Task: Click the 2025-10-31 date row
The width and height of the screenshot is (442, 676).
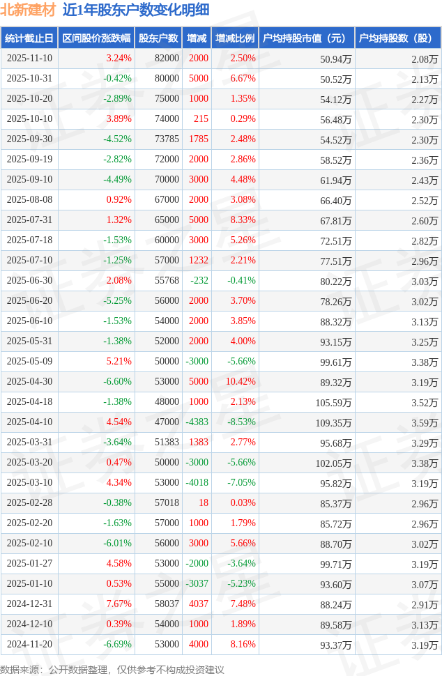Action: point(29,79)
